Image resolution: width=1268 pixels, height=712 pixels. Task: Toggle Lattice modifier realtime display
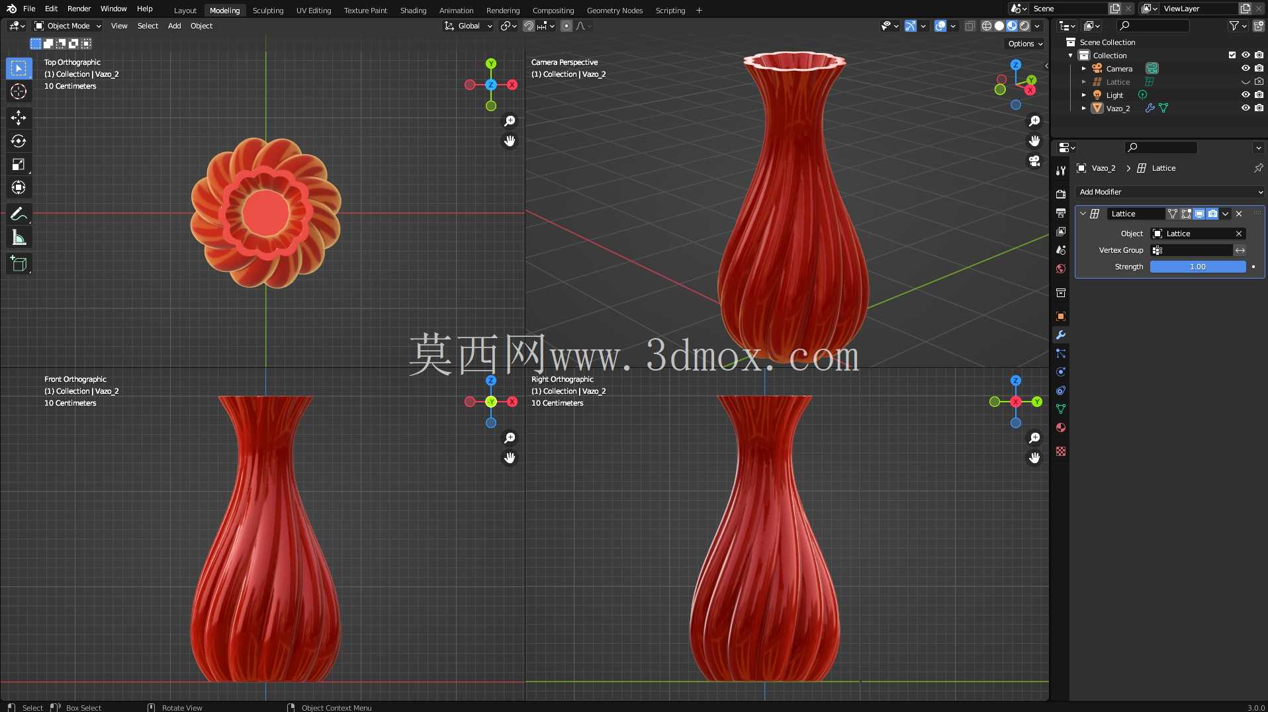pyautogui.click(x=1199, y=214)
